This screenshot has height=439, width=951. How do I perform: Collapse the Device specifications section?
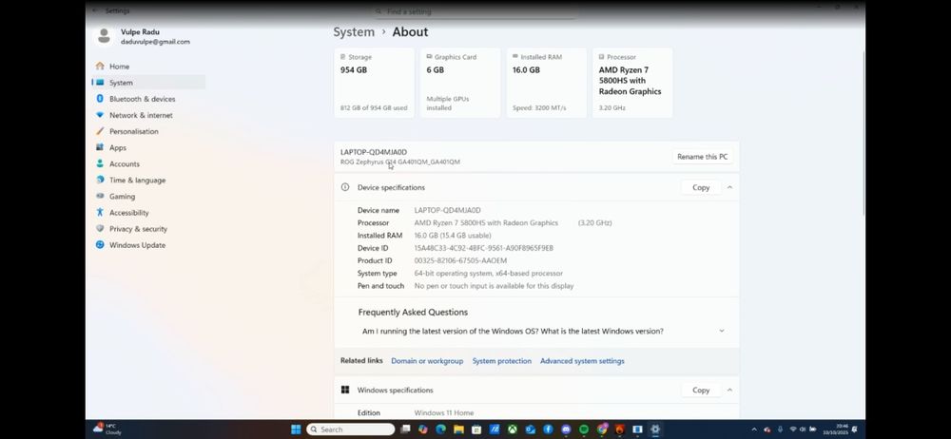pos(729,187)
